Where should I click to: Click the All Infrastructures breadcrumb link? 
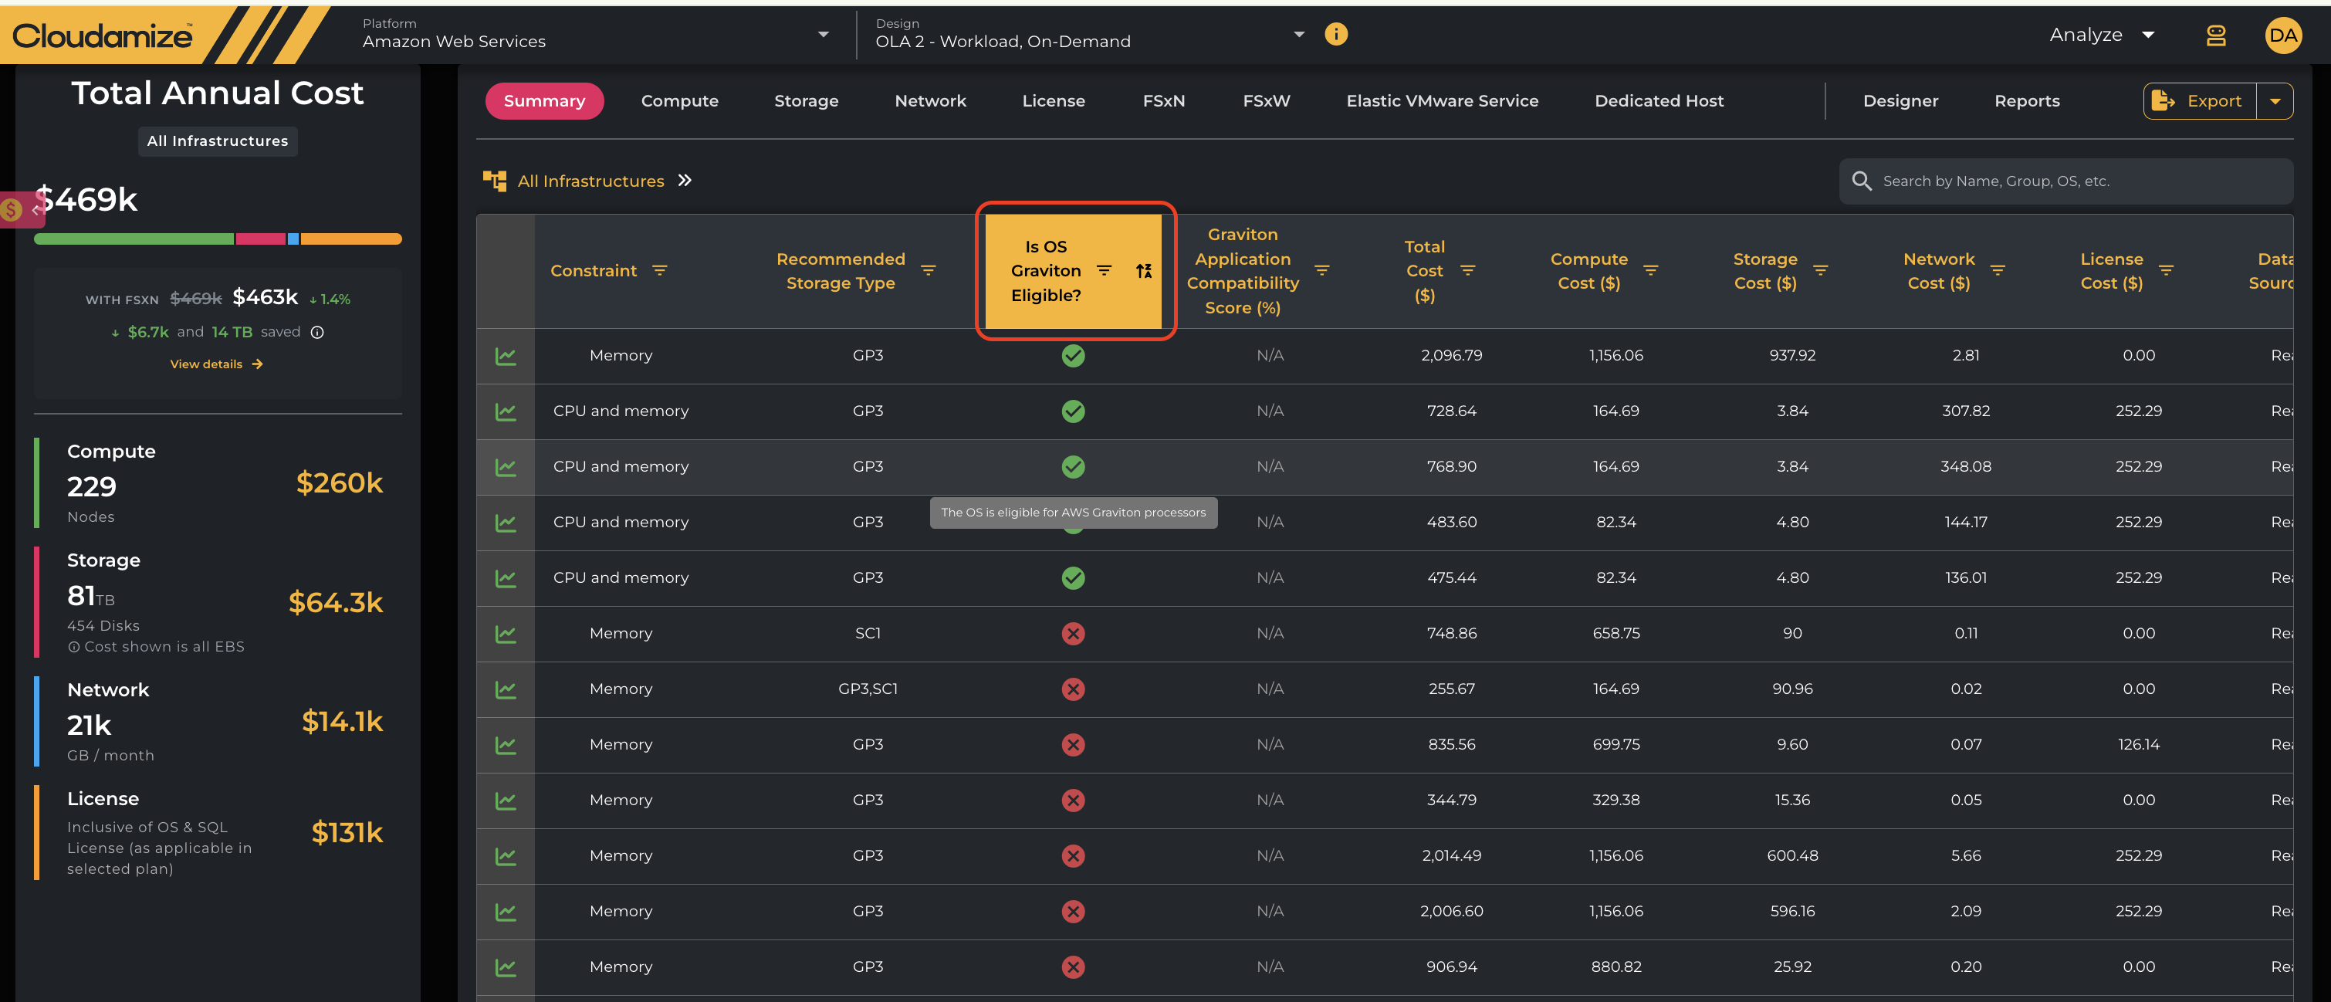(591, 181)
